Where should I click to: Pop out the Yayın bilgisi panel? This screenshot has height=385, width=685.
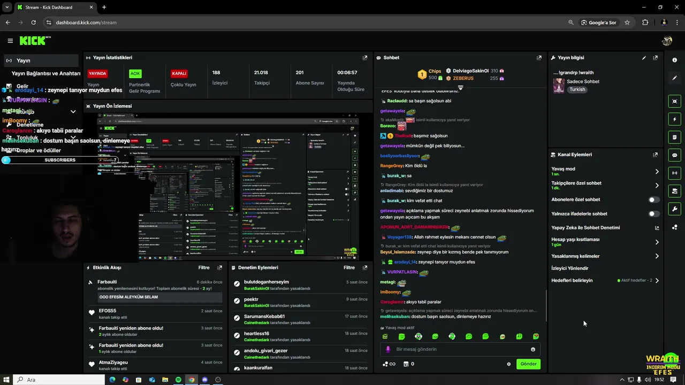tap(655, 58)
